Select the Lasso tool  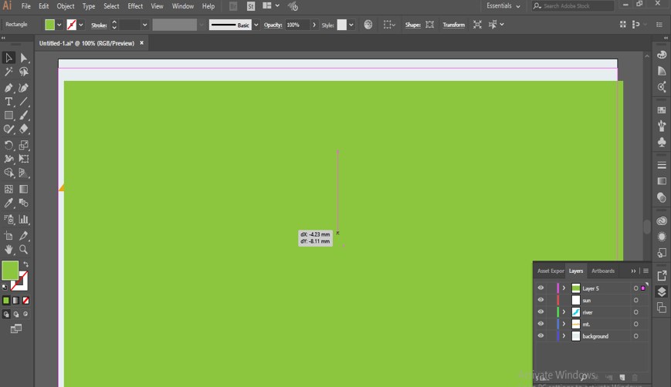click(x=23, y=72)
